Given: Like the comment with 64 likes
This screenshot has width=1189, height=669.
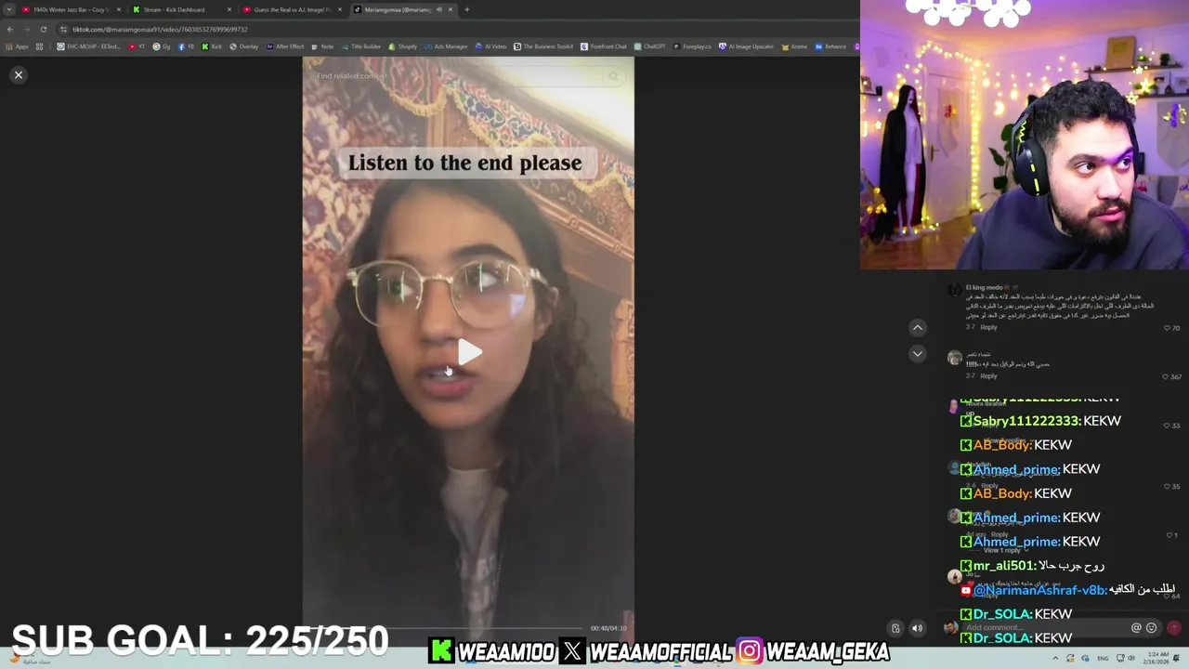Looking at the screenshot, I should (1166, 597).
